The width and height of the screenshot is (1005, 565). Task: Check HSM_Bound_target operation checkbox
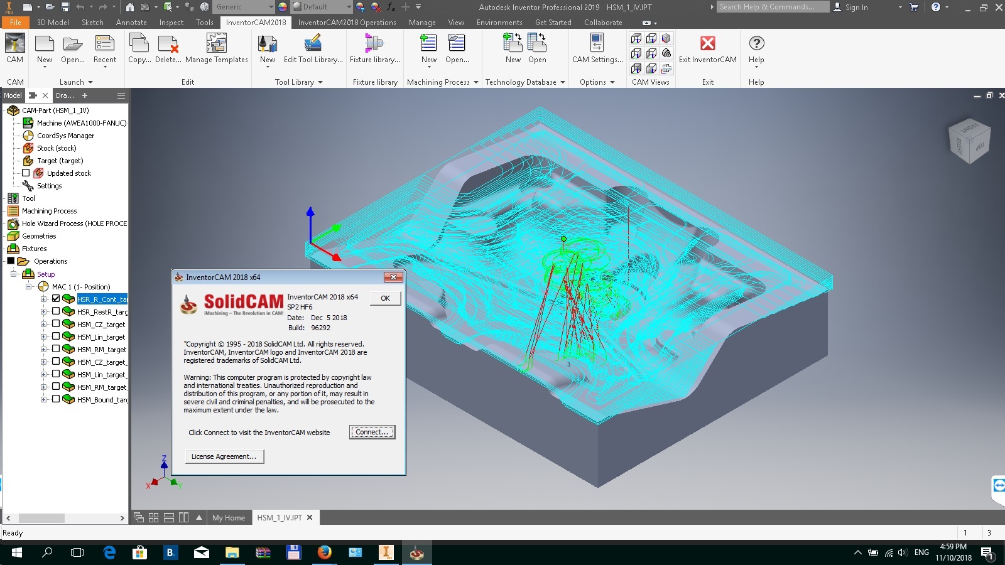[56, 399]
